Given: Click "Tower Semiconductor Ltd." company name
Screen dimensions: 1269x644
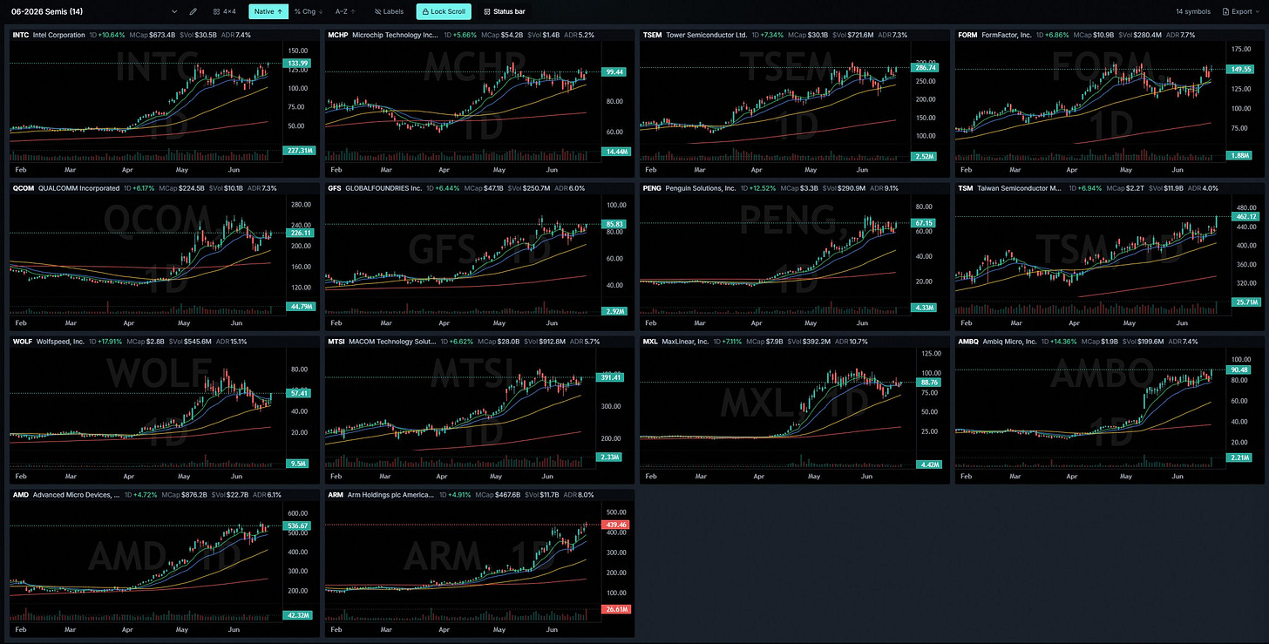Looking at the screenshot, I should coord(707,34).
